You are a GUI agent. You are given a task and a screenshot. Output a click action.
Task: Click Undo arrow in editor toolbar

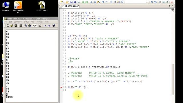[x=103, y=2]
